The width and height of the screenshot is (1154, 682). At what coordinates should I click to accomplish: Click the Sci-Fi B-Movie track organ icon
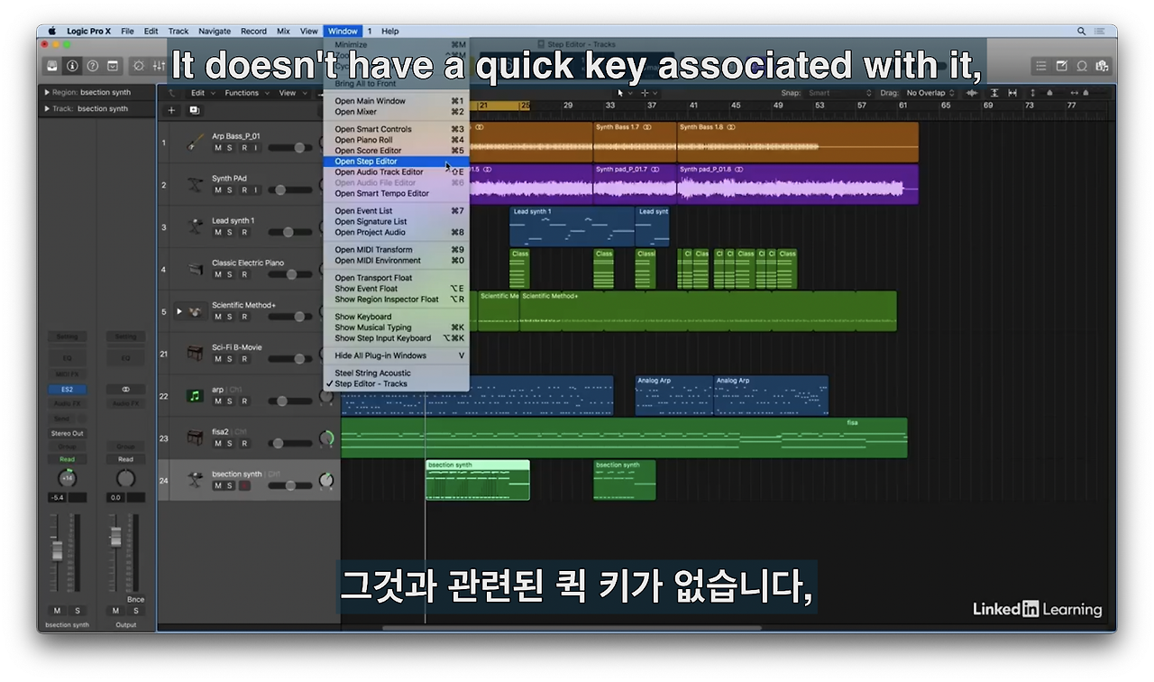pos(195,354)
